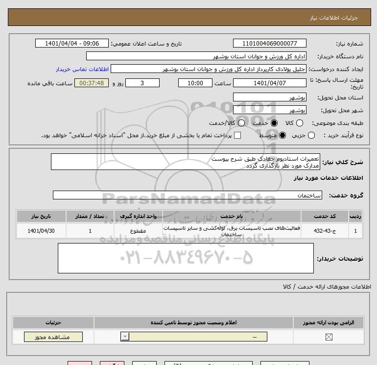The height and width of the screenshot is (365, 377).
Task: Click the جزئیات اطلاعات نیاز page title
Action: tap(333, 18)
